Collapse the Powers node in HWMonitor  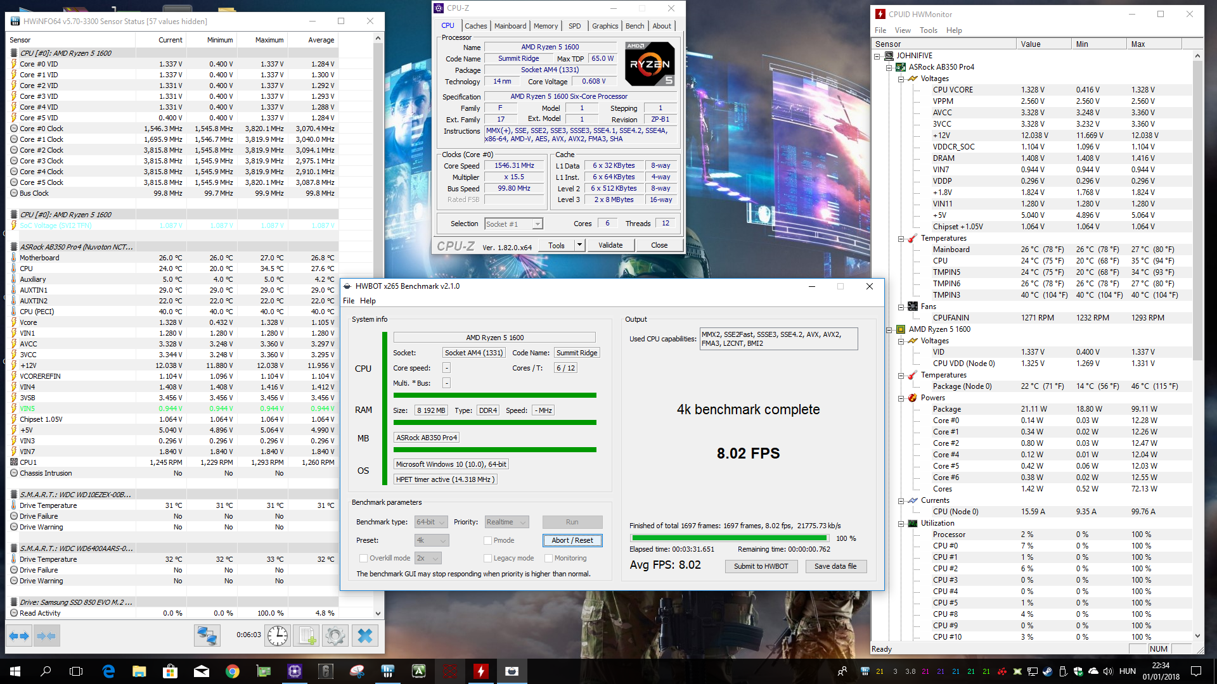pyautogui.click(x=901, y=398)
